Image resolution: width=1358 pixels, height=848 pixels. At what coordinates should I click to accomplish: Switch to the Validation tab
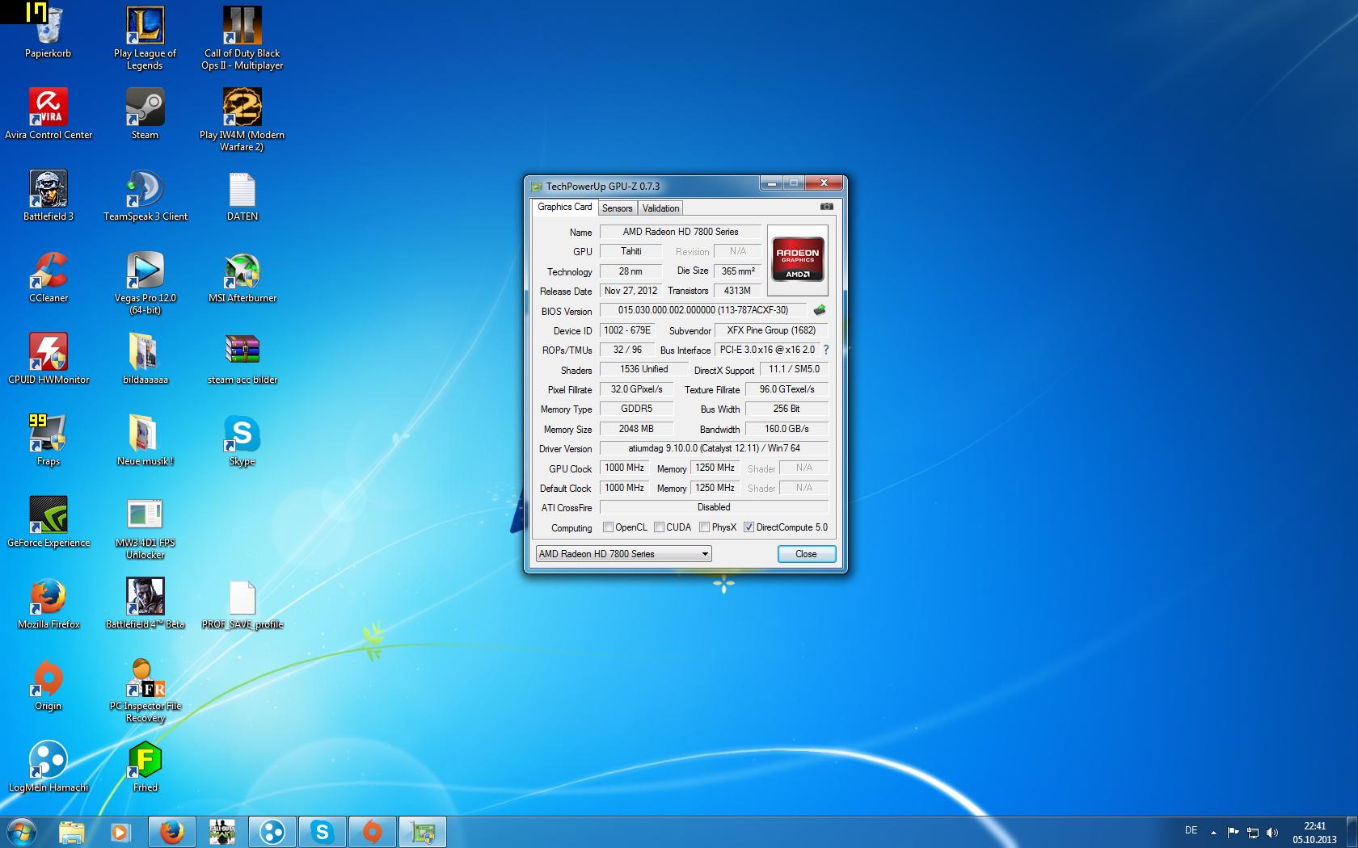click(660, 208)
